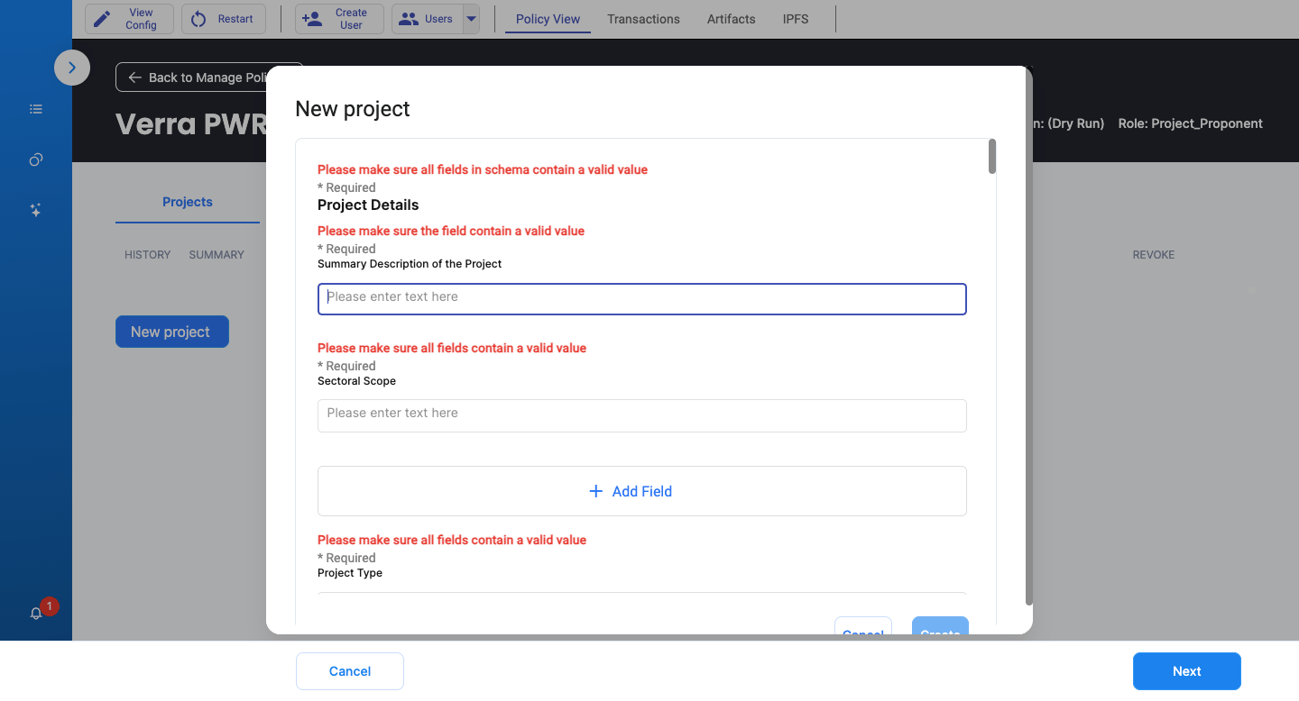Switch to the Transactions tab
This screenshot has width=1299, height=701.
pos(644,19)
